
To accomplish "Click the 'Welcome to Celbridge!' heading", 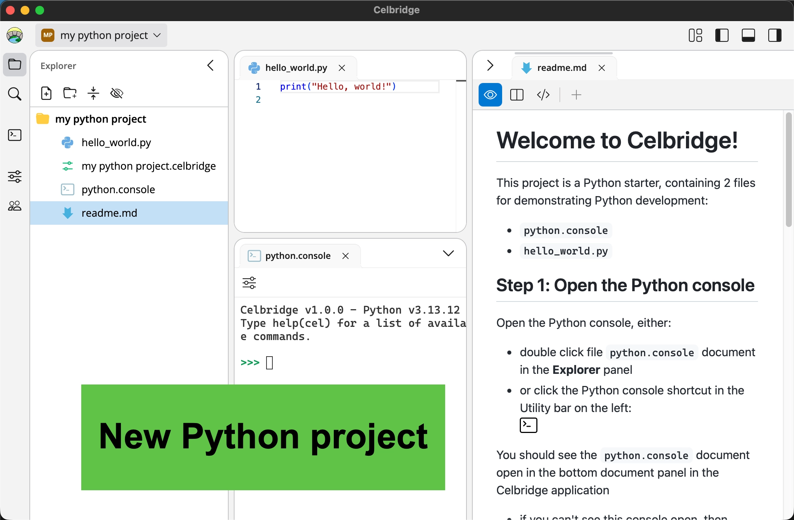I will (617, 140).
